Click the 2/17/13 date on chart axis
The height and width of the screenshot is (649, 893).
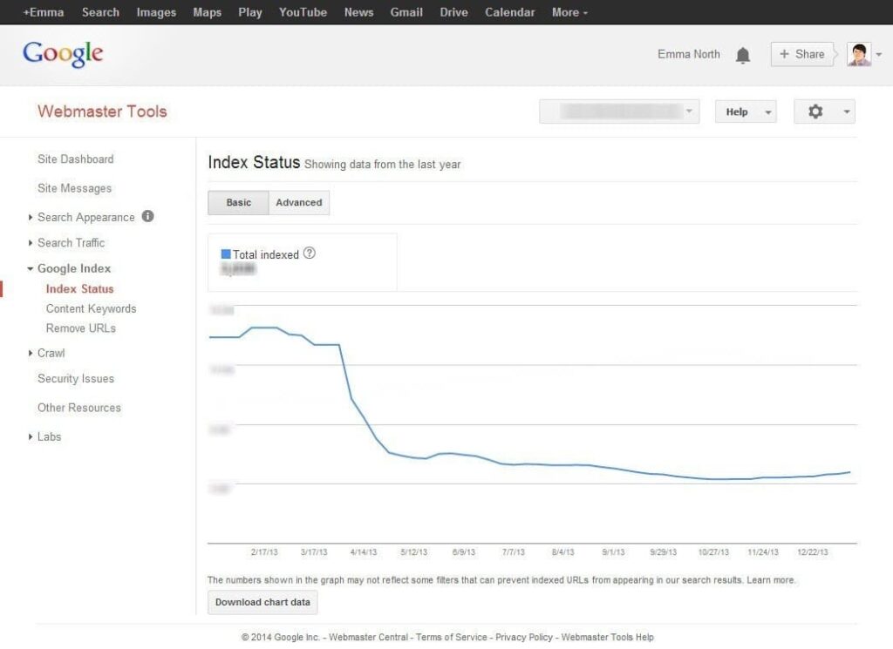[264, 552]
